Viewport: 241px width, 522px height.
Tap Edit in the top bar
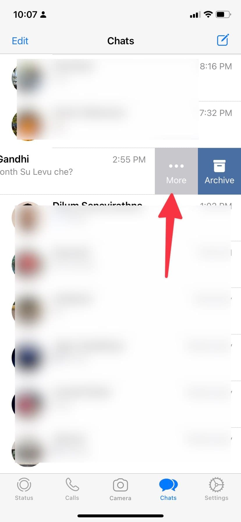pos(20,41)
